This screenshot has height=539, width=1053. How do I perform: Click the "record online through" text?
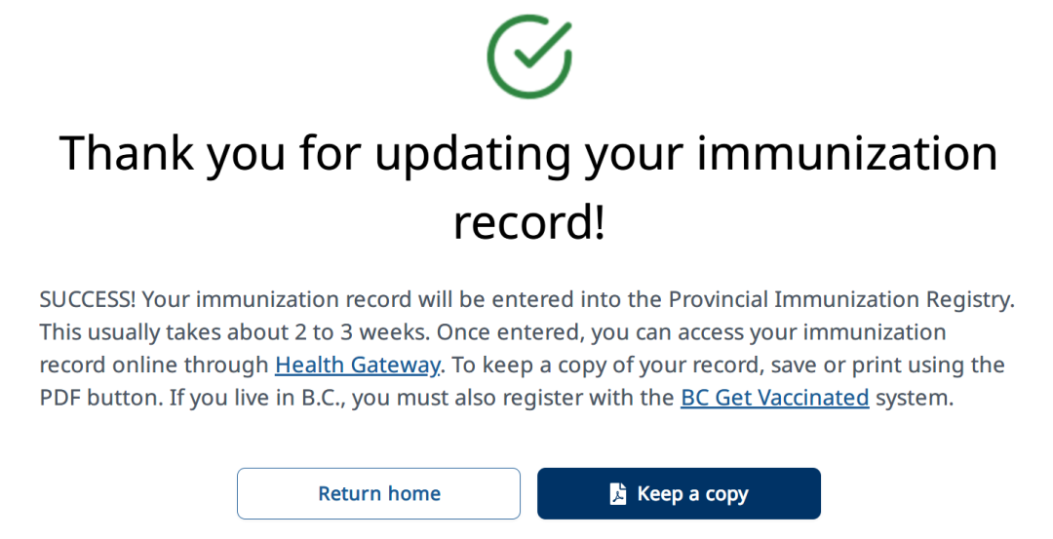point(154,366)
